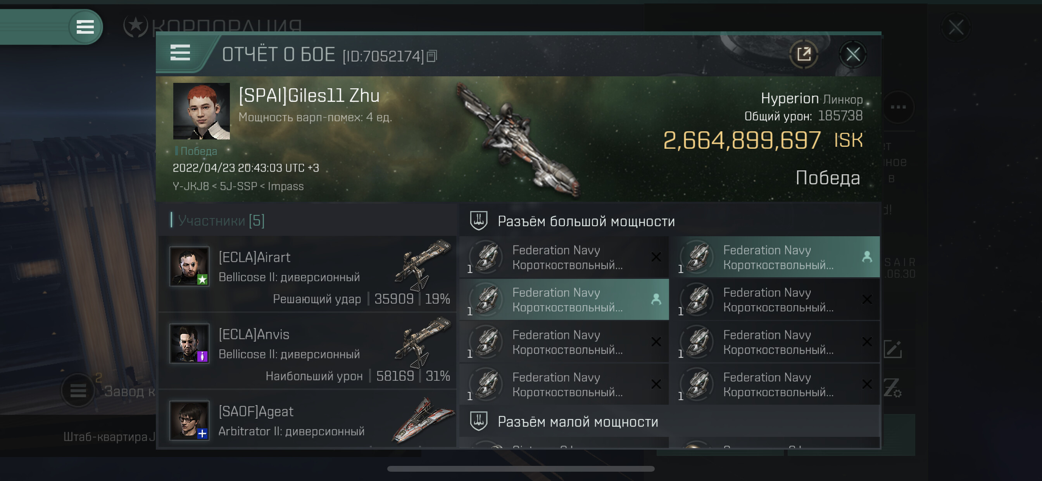
Task: Close the battle report window
Action: click(853, 54)
